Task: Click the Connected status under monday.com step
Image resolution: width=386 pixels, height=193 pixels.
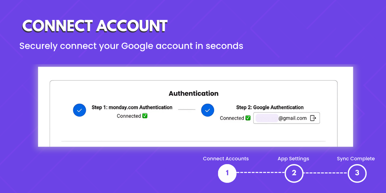Action: tap(129, 116)
